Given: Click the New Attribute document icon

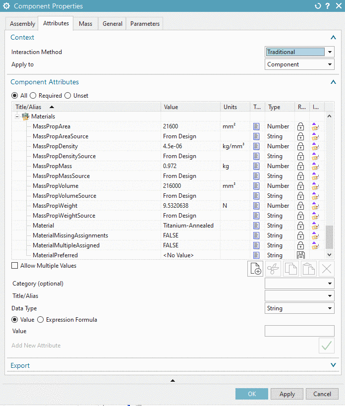Looking at the screenshot, I should click(x=255, y=269).
